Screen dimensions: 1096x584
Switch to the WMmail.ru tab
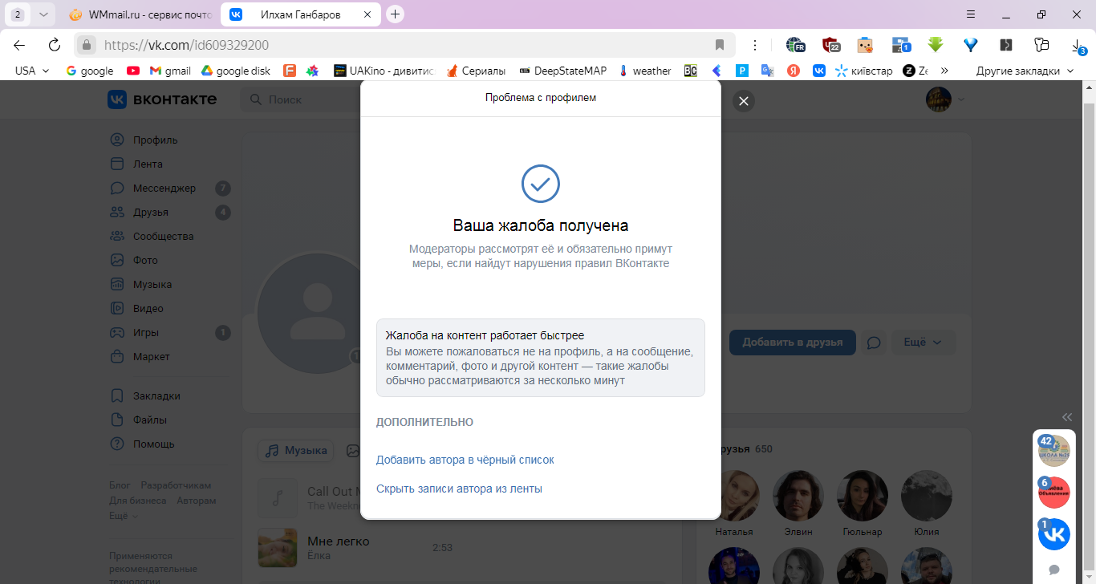pos(140,14)
